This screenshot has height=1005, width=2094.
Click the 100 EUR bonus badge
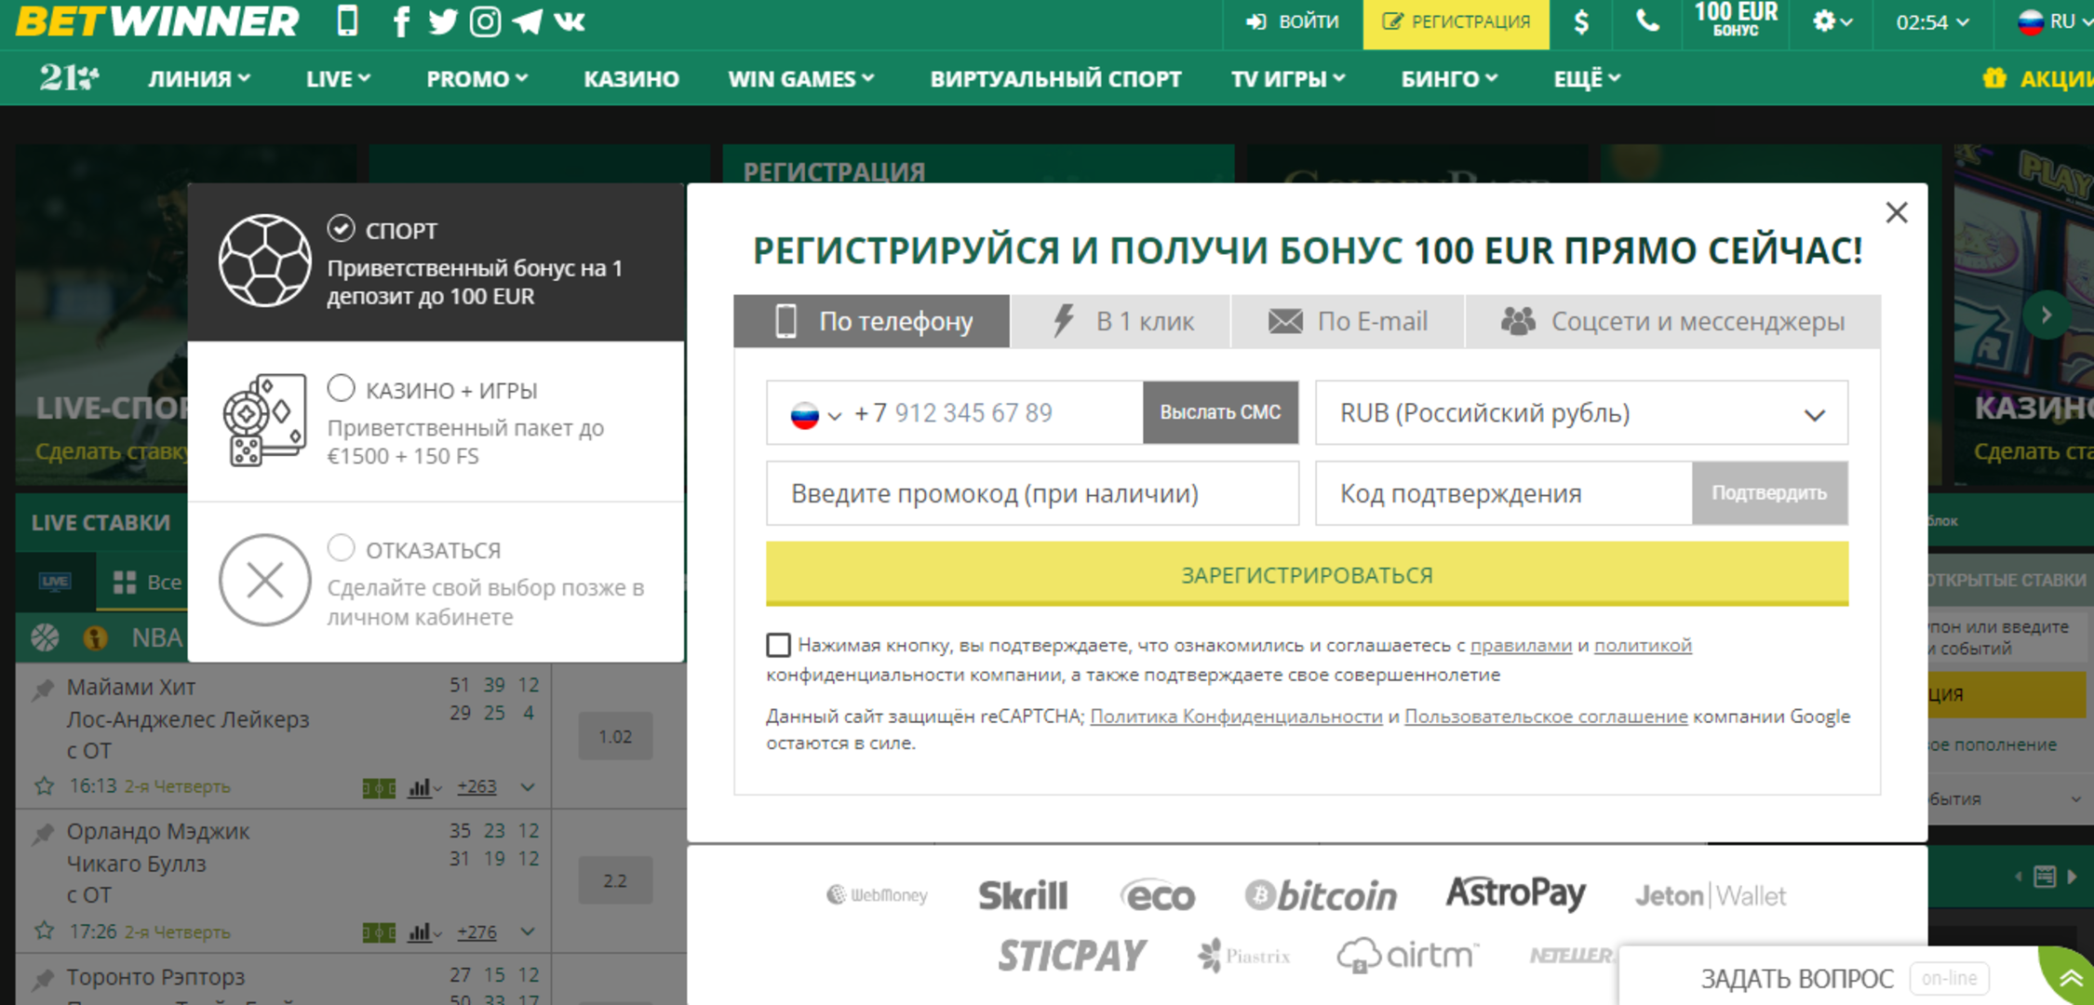coord(1736,20)
